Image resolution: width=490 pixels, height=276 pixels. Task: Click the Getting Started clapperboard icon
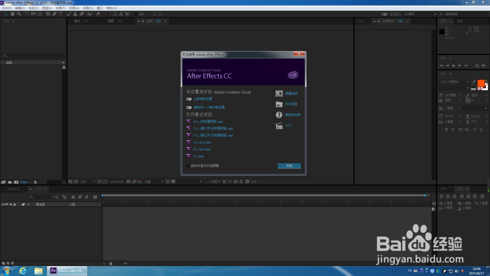279,125
